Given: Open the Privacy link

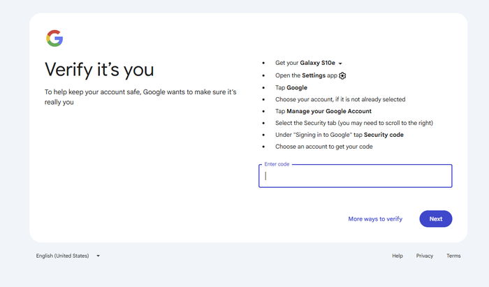Looking at the screenshot, I should 425,256.
